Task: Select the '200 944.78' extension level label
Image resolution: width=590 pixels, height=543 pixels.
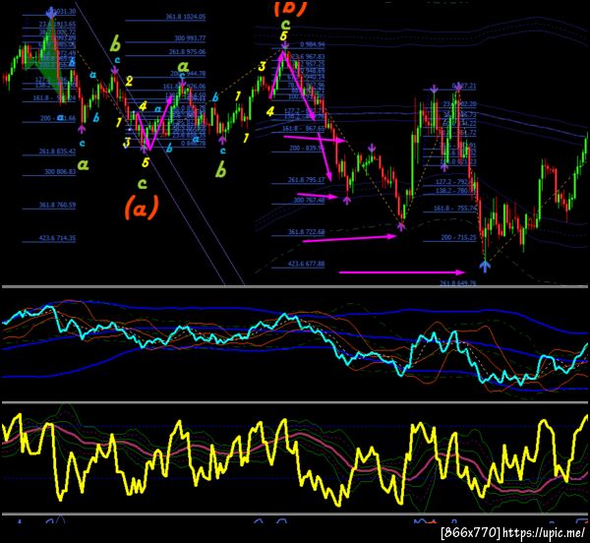Action: click(188, 74)
